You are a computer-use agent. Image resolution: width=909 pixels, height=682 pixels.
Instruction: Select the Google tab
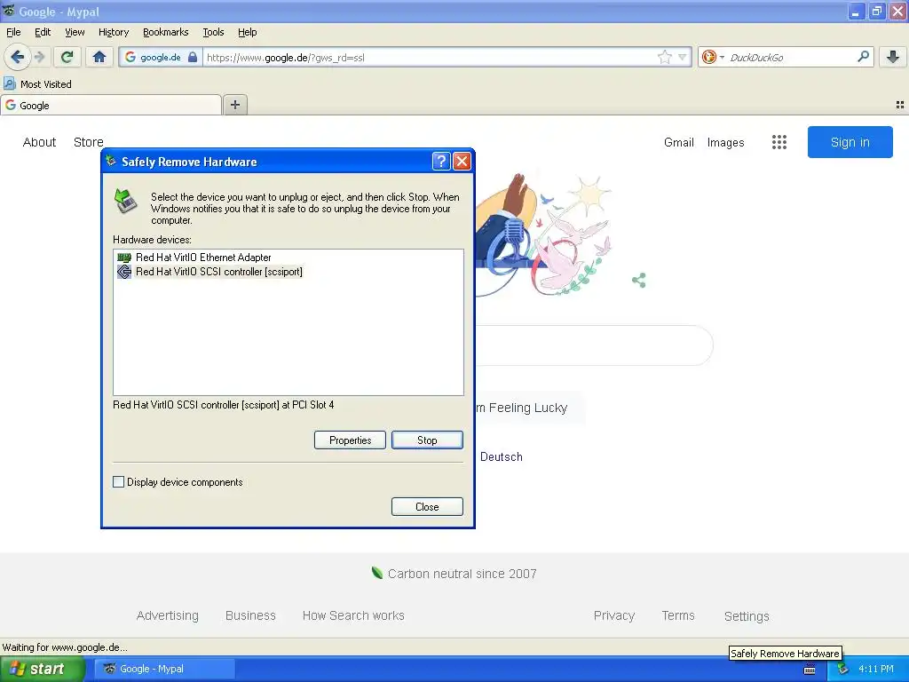click(x=111, y=105)
